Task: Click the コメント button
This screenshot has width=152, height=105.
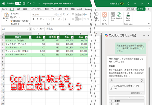Action: click(131, 9)
